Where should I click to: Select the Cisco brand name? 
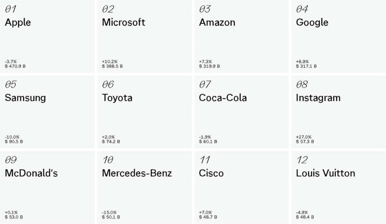[211, 173]
